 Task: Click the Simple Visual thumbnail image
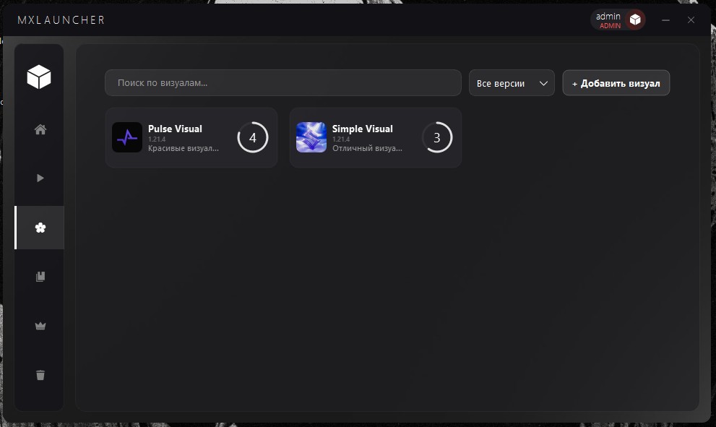click(311, 137)
